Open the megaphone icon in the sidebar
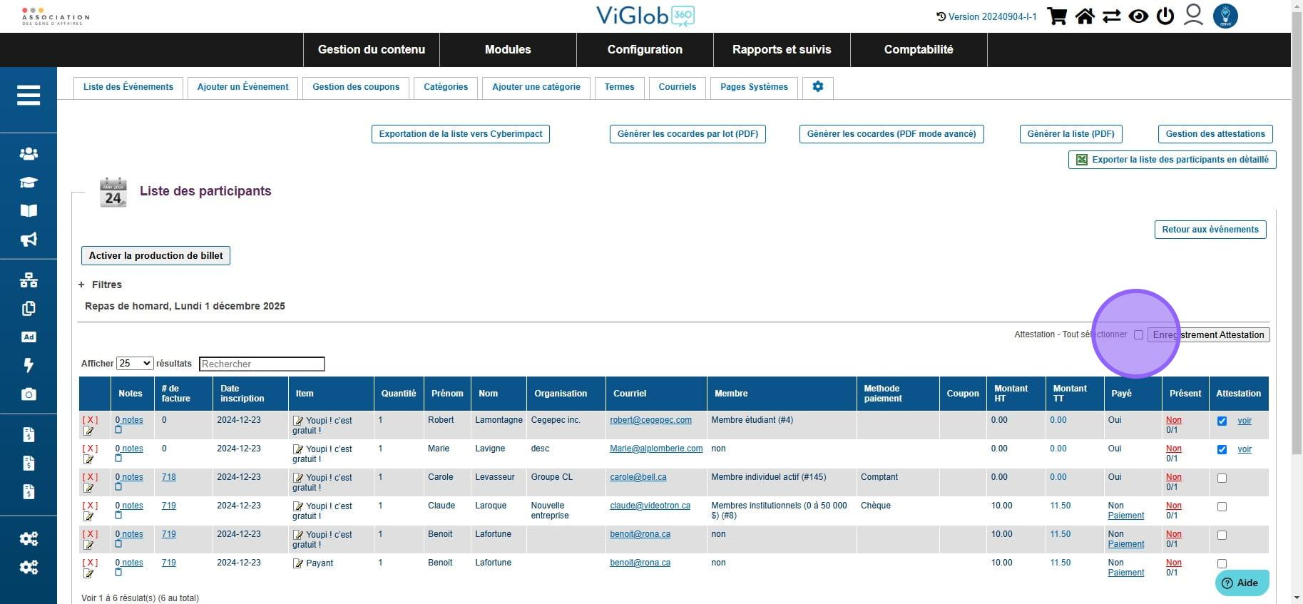 coord(29,240)
